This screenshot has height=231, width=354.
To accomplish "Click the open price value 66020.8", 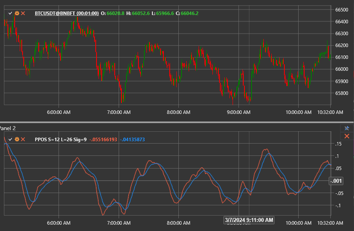I will [x=115, y=13].
